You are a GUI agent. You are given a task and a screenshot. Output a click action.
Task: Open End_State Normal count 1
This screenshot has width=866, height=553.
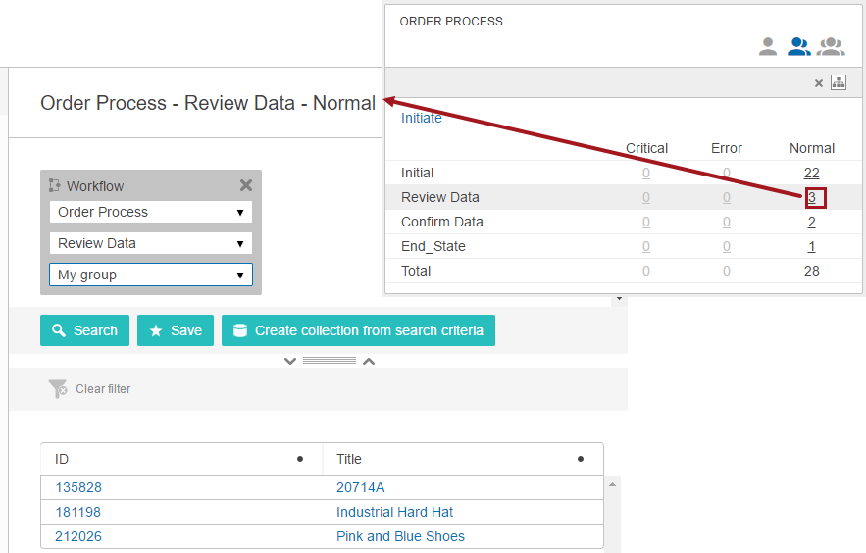click(x=811, y=246)
